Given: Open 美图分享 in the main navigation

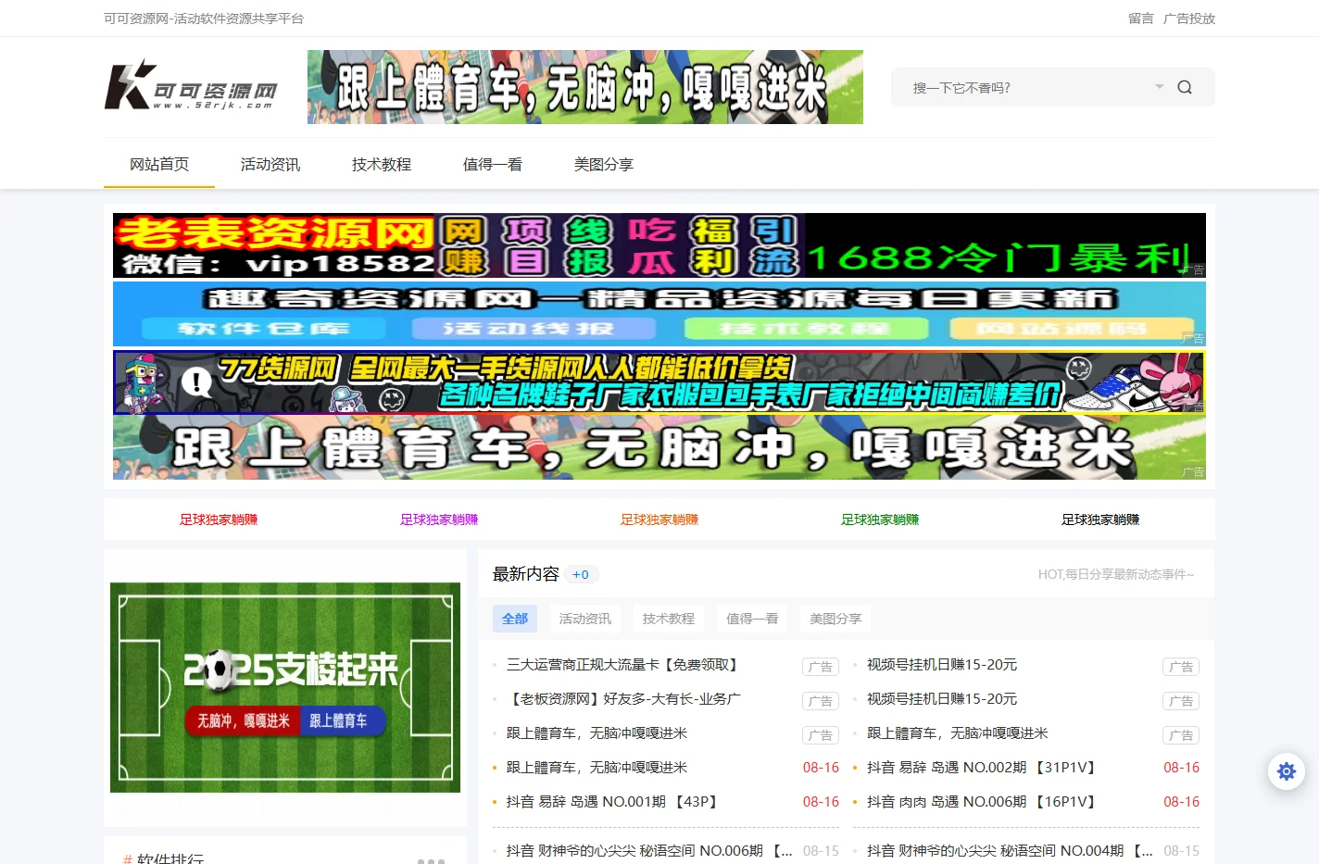Looking at the screenshot, I should point(604,164).
